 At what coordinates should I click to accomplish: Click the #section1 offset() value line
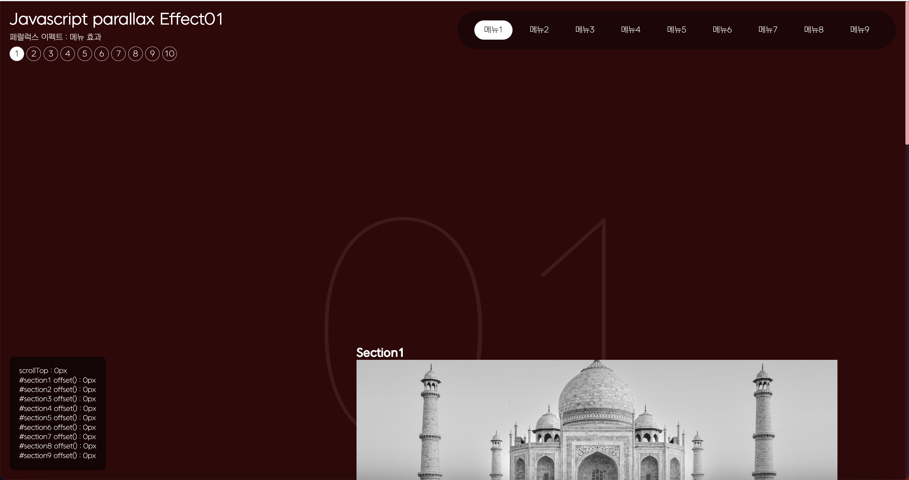tap(57, 380)
